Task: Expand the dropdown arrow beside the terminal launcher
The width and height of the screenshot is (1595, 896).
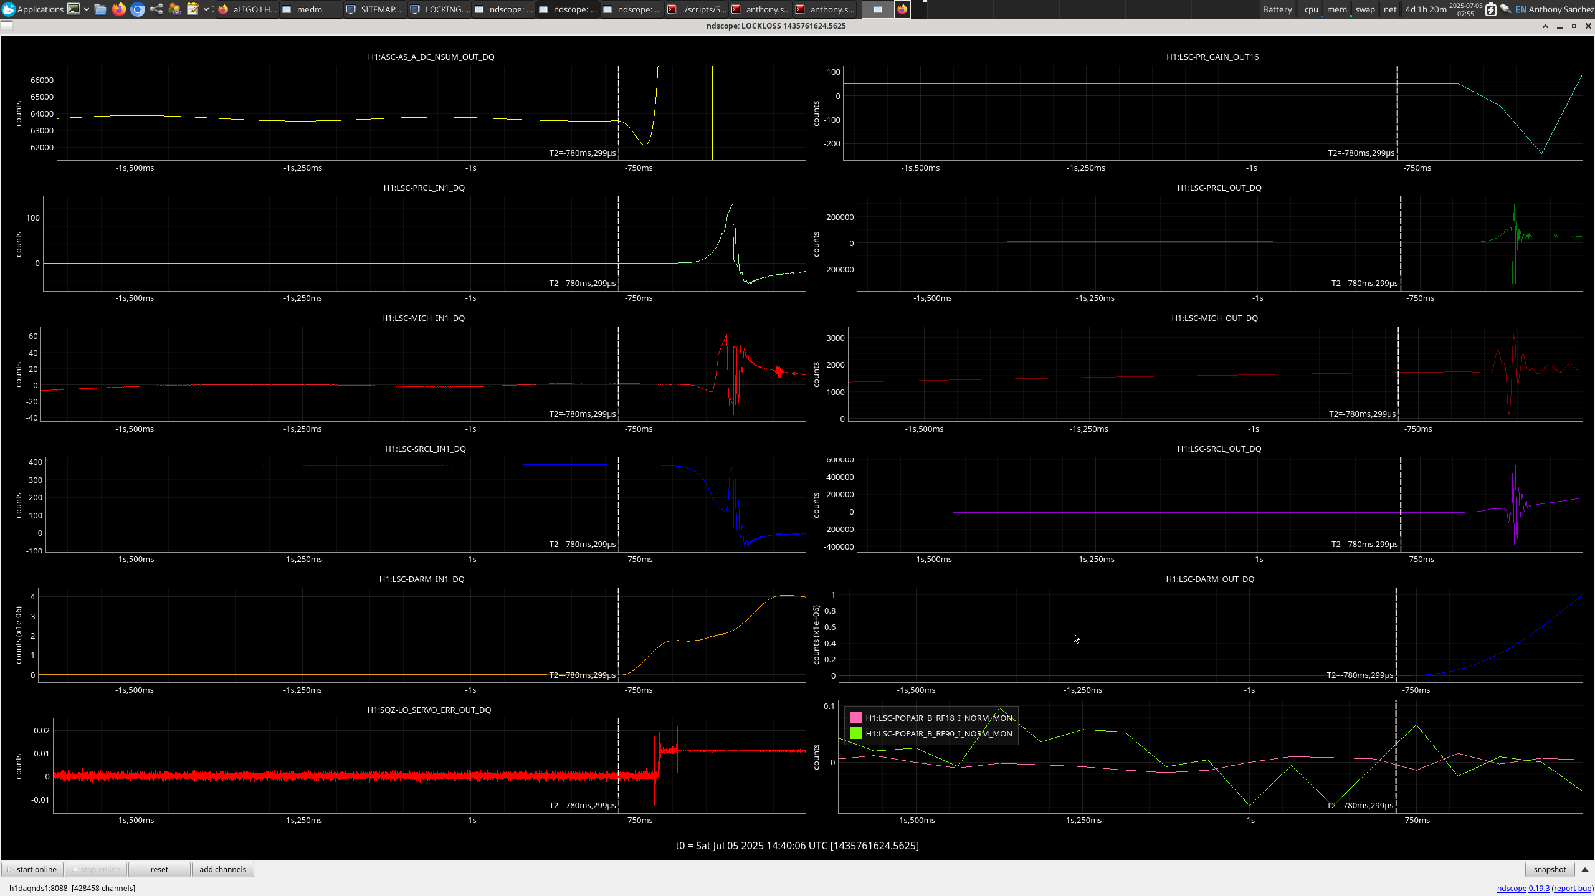Action: [87, 9]
